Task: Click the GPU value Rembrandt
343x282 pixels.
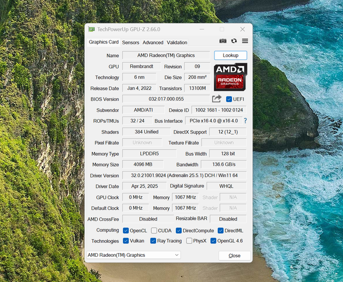Action: [141, 66]
